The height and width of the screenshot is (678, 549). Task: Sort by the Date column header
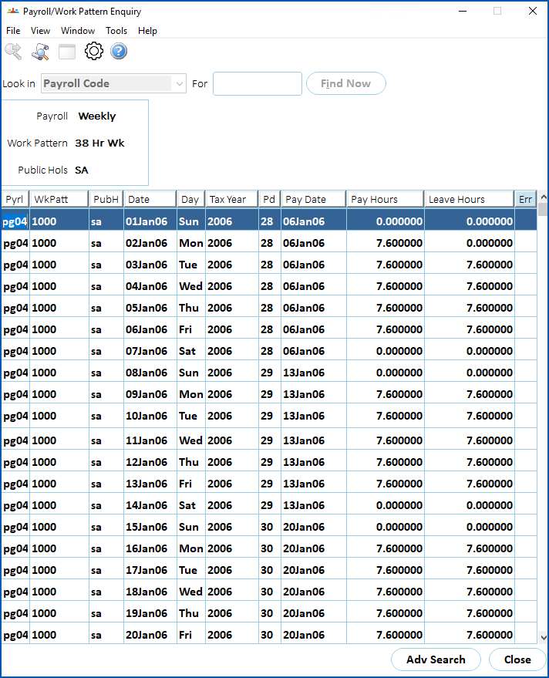click(150, 199)
